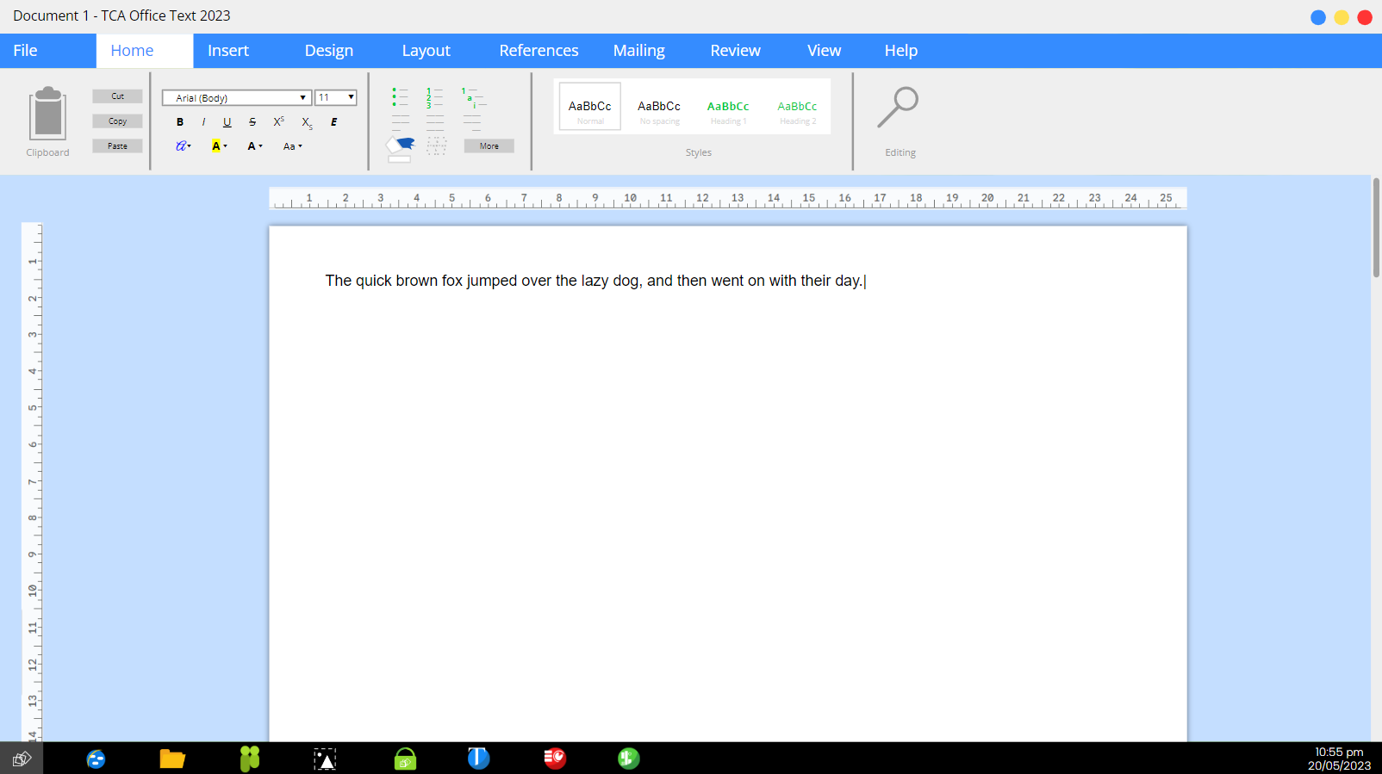Screen dimensions: 1382x774
Task: Click the vertical scrollbar thumb
Action: [1377, 227]
